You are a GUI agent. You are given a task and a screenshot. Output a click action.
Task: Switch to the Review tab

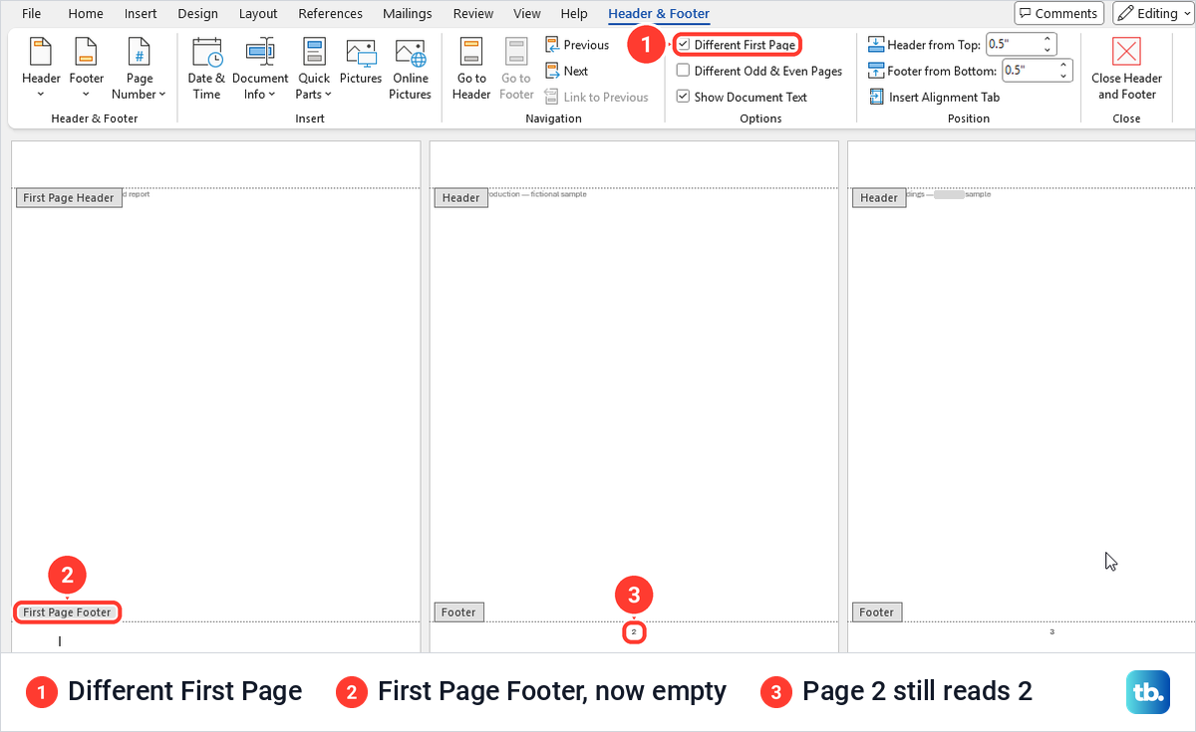point(473,13)
